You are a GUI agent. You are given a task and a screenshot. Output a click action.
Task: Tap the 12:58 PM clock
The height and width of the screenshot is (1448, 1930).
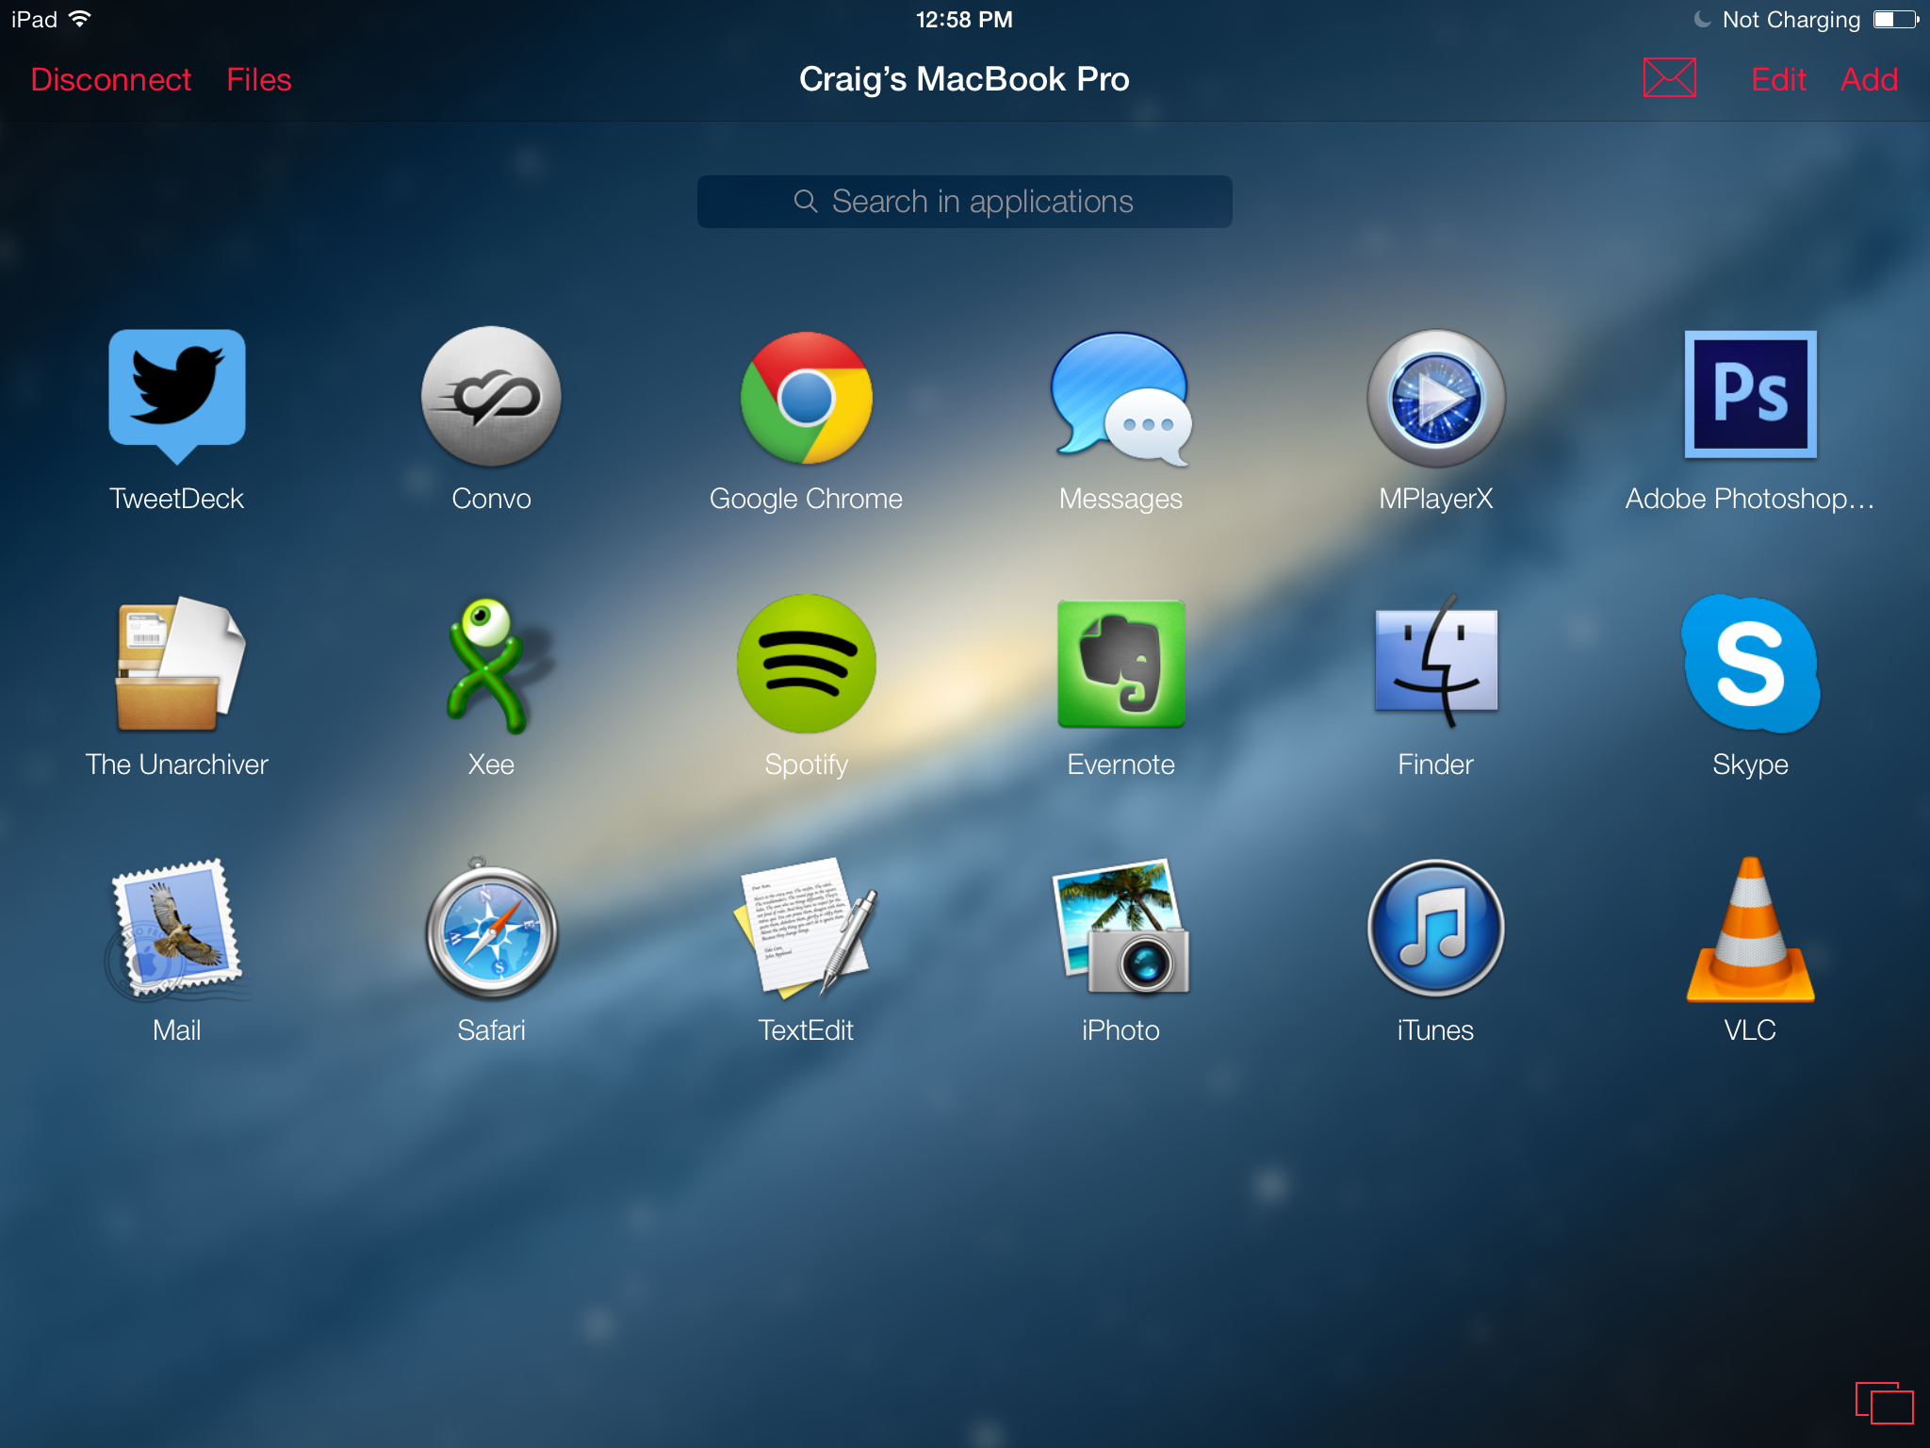[964, 20]
